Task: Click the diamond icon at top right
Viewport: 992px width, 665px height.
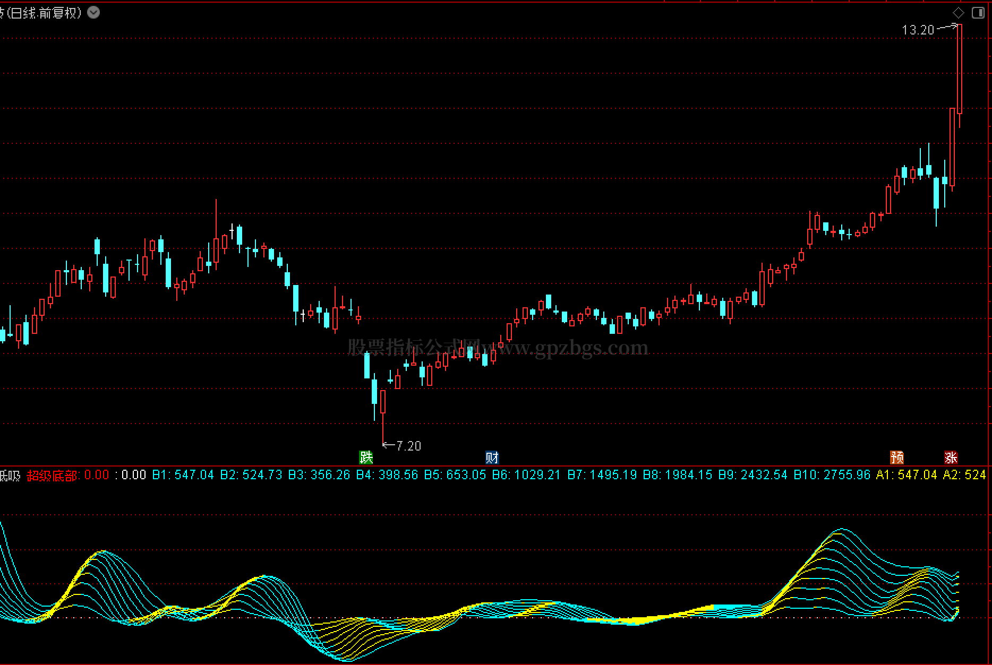Action: tap(959, 13)
